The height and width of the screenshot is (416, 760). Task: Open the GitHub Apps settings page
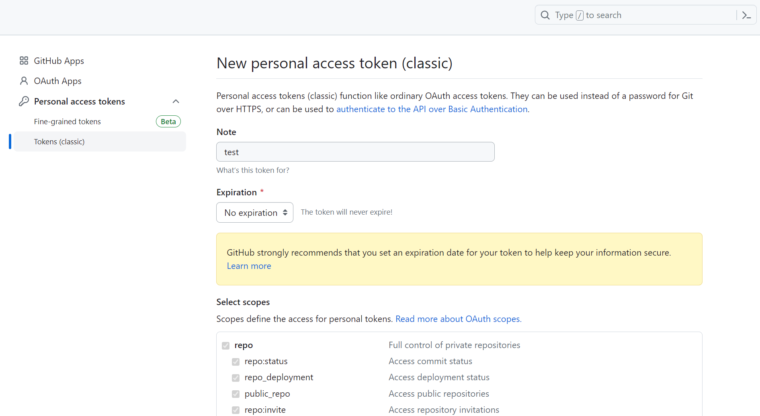coord(59,61)
